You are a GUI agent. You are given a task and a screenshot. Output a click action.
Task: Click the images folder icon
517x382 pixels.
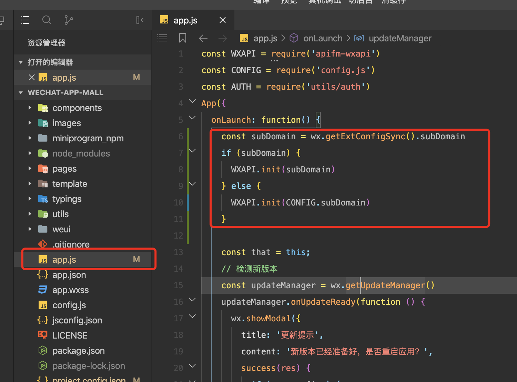(x=43, y=123)
